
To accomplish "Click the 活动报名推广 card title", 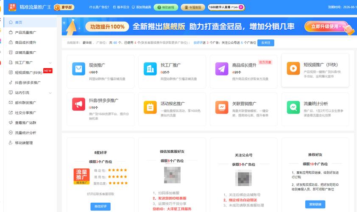I will pyautogui.click(x=173, y=104).
